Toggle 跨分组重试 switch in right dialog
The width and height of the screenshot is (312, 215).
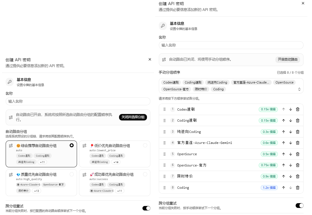[300, 205]
